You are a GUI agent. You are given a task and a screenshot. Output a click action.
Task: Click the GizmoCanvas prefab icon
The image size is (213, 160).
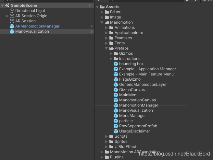coord(116,90)
